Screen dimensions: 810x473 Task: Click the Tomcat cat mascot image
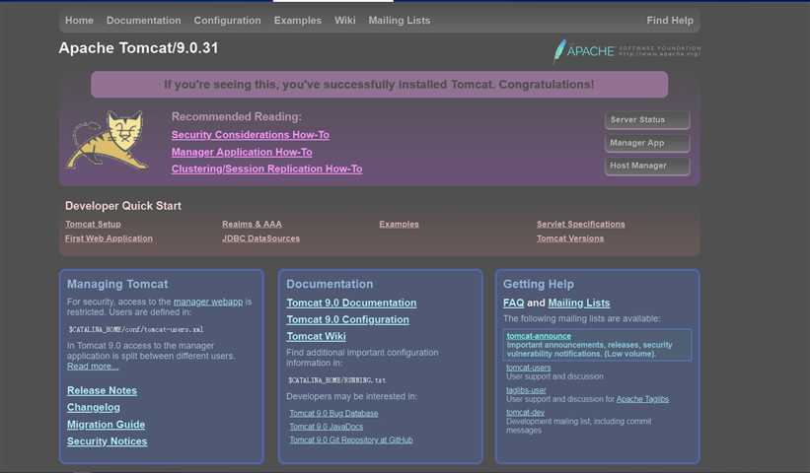[108, 140]
